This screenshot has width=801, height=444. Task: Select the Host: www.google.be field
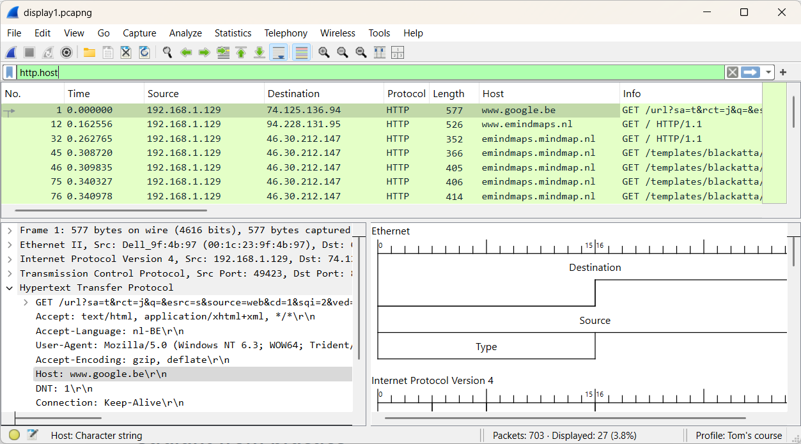click(192, 374)
